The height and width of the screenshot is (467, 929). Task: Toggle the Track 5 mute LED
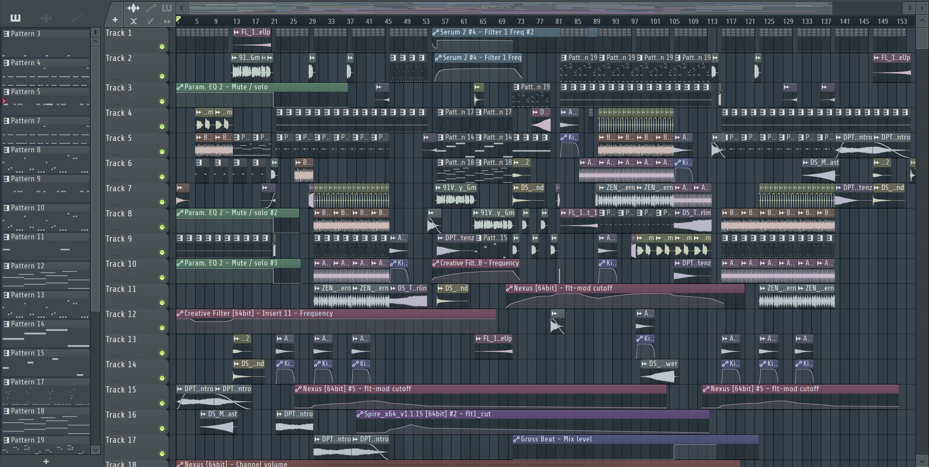point(162,152)
